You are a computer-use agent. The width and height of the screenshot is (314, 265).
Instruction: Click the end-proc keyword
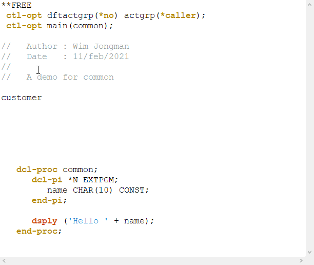[37, 231]
